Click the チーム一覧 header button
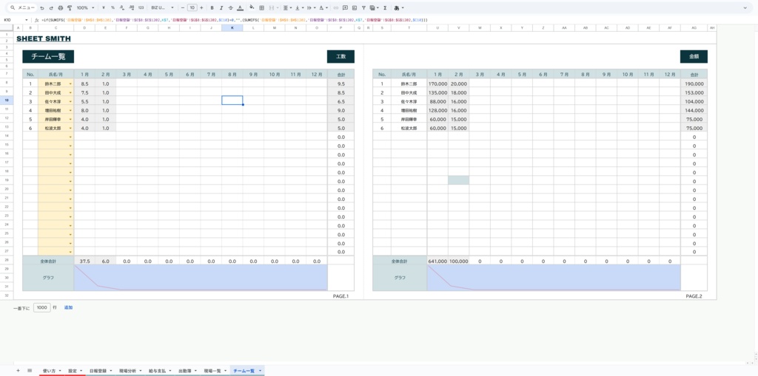The width and height of the screenshot is (758, 376). [48, 56]
